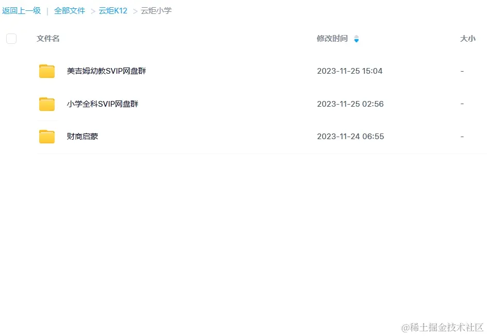Toggle the select-all checkbox in the header
This screenshot has height=336, width=487.
click(11, 38)
